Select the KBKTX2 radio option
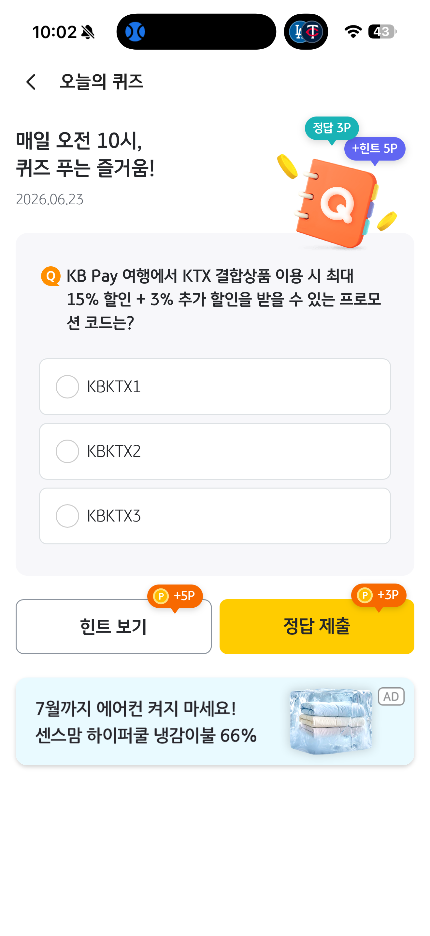Viewport: 430px width, 936px height. (215, 451)
